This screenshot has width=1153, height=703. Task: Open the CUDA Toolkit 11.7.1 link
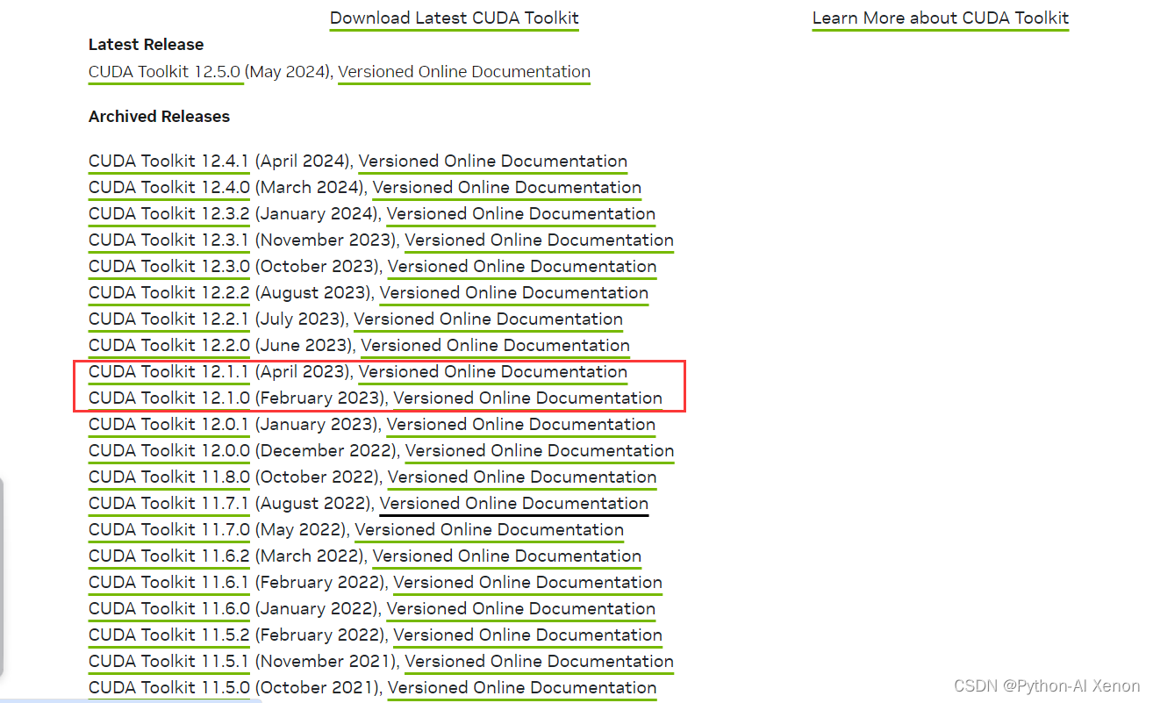tap(168, 504)
